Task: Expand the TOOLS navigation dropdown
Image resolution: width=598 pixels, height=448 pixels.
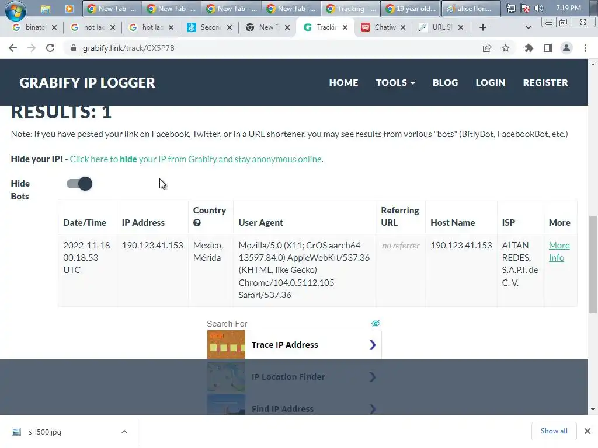Action: [395, 83]
